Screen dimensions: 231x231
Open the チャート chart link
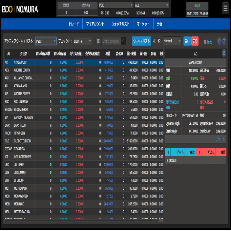click(220, 139)
